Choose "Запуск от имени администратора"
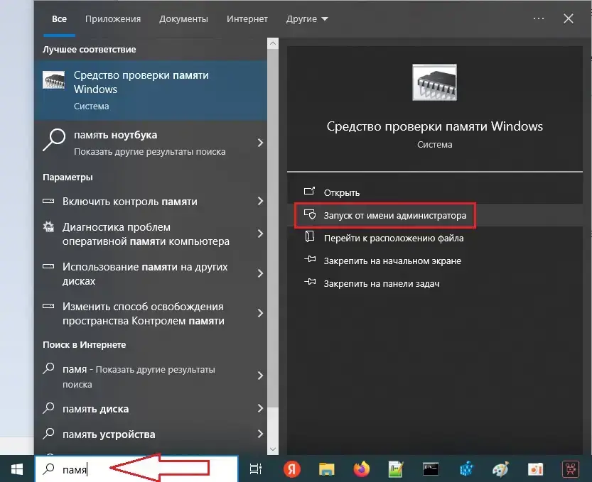The height and width of the screenshot is (482, 592). pyautogui.click(x=435, y=215)
